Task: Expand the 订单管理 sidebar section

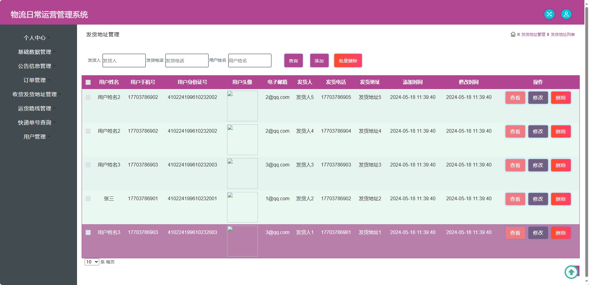Action: (35, 80)
